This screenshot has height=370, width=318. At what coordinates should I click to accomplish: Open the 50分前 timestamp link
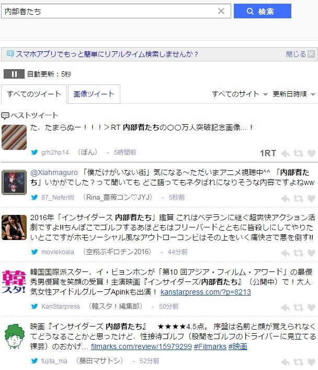point(168,307)
